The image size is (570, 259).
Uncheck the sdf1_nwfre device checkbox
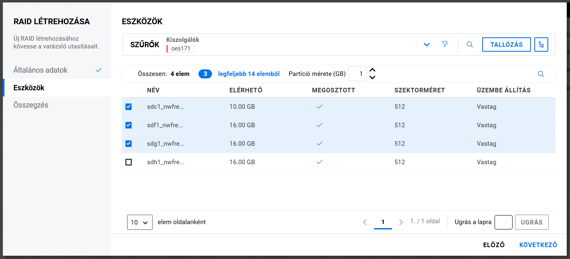128,125
